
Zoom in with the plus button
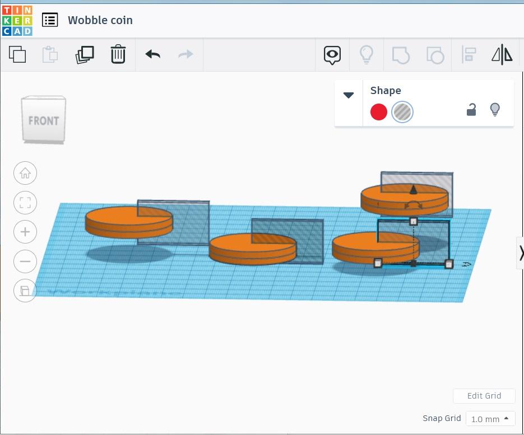(25, 232)
